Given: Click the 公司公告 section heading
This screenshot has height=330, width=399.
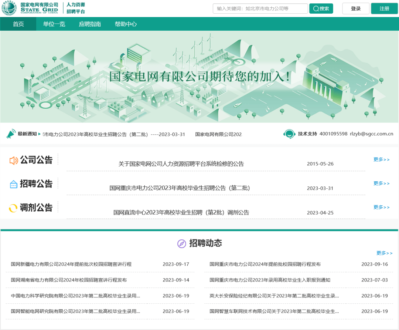Looking at the screenshot, I should (x=36, y=160).
